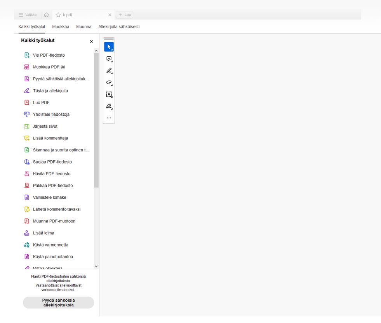Click scroll up arrow in tools panel
Viewport: 381px width, 323px height.
(x=96, y=51)
